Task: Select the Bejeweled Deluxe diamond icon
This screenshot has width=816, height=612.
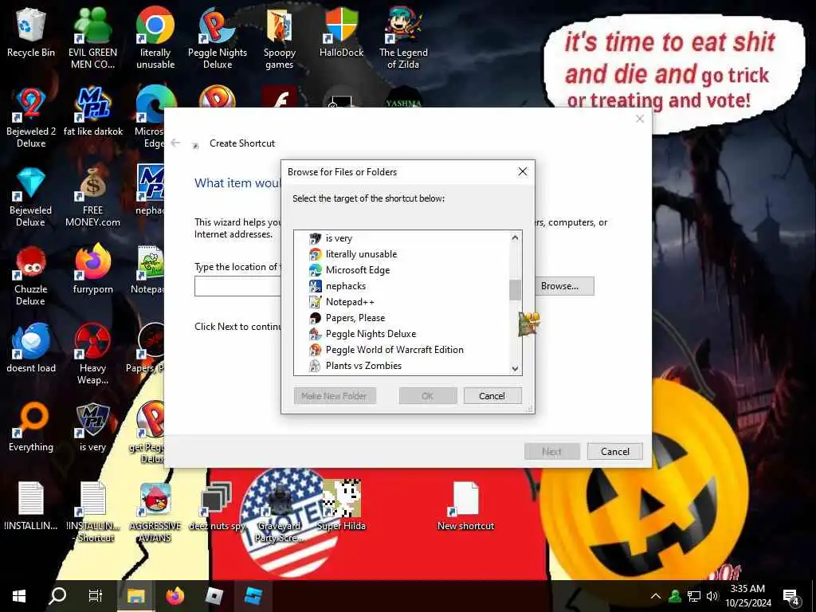Action: 31,196
